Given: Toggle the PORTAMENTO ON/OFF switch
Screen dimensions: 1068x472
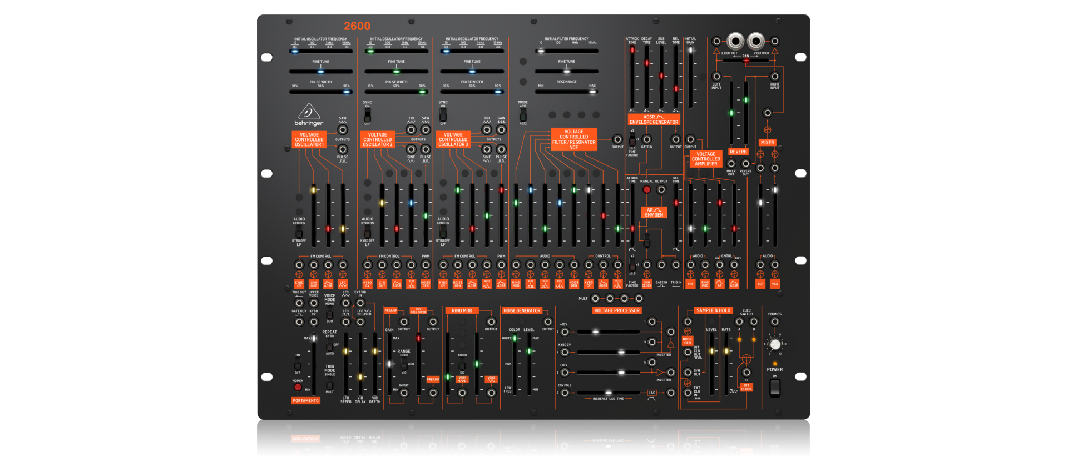Looking at the screenshot, I should [298, 365].
